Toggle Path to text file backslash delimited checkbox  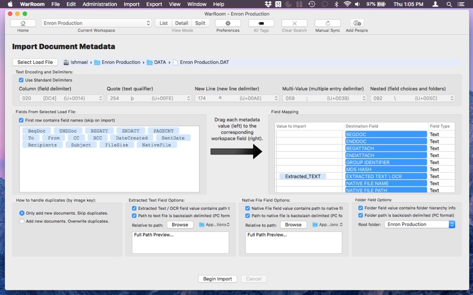pyautogui.click(x=134, y=216)
